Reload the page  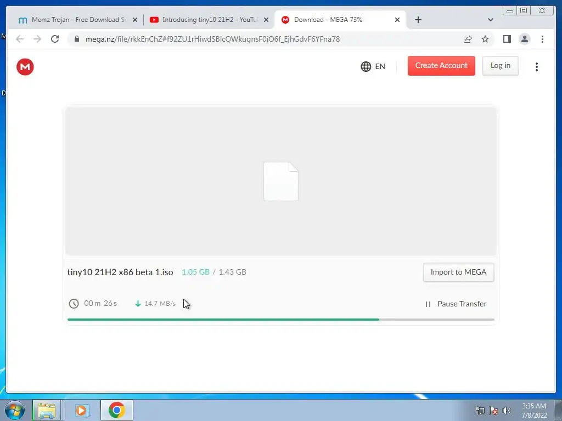click(55, 39)
